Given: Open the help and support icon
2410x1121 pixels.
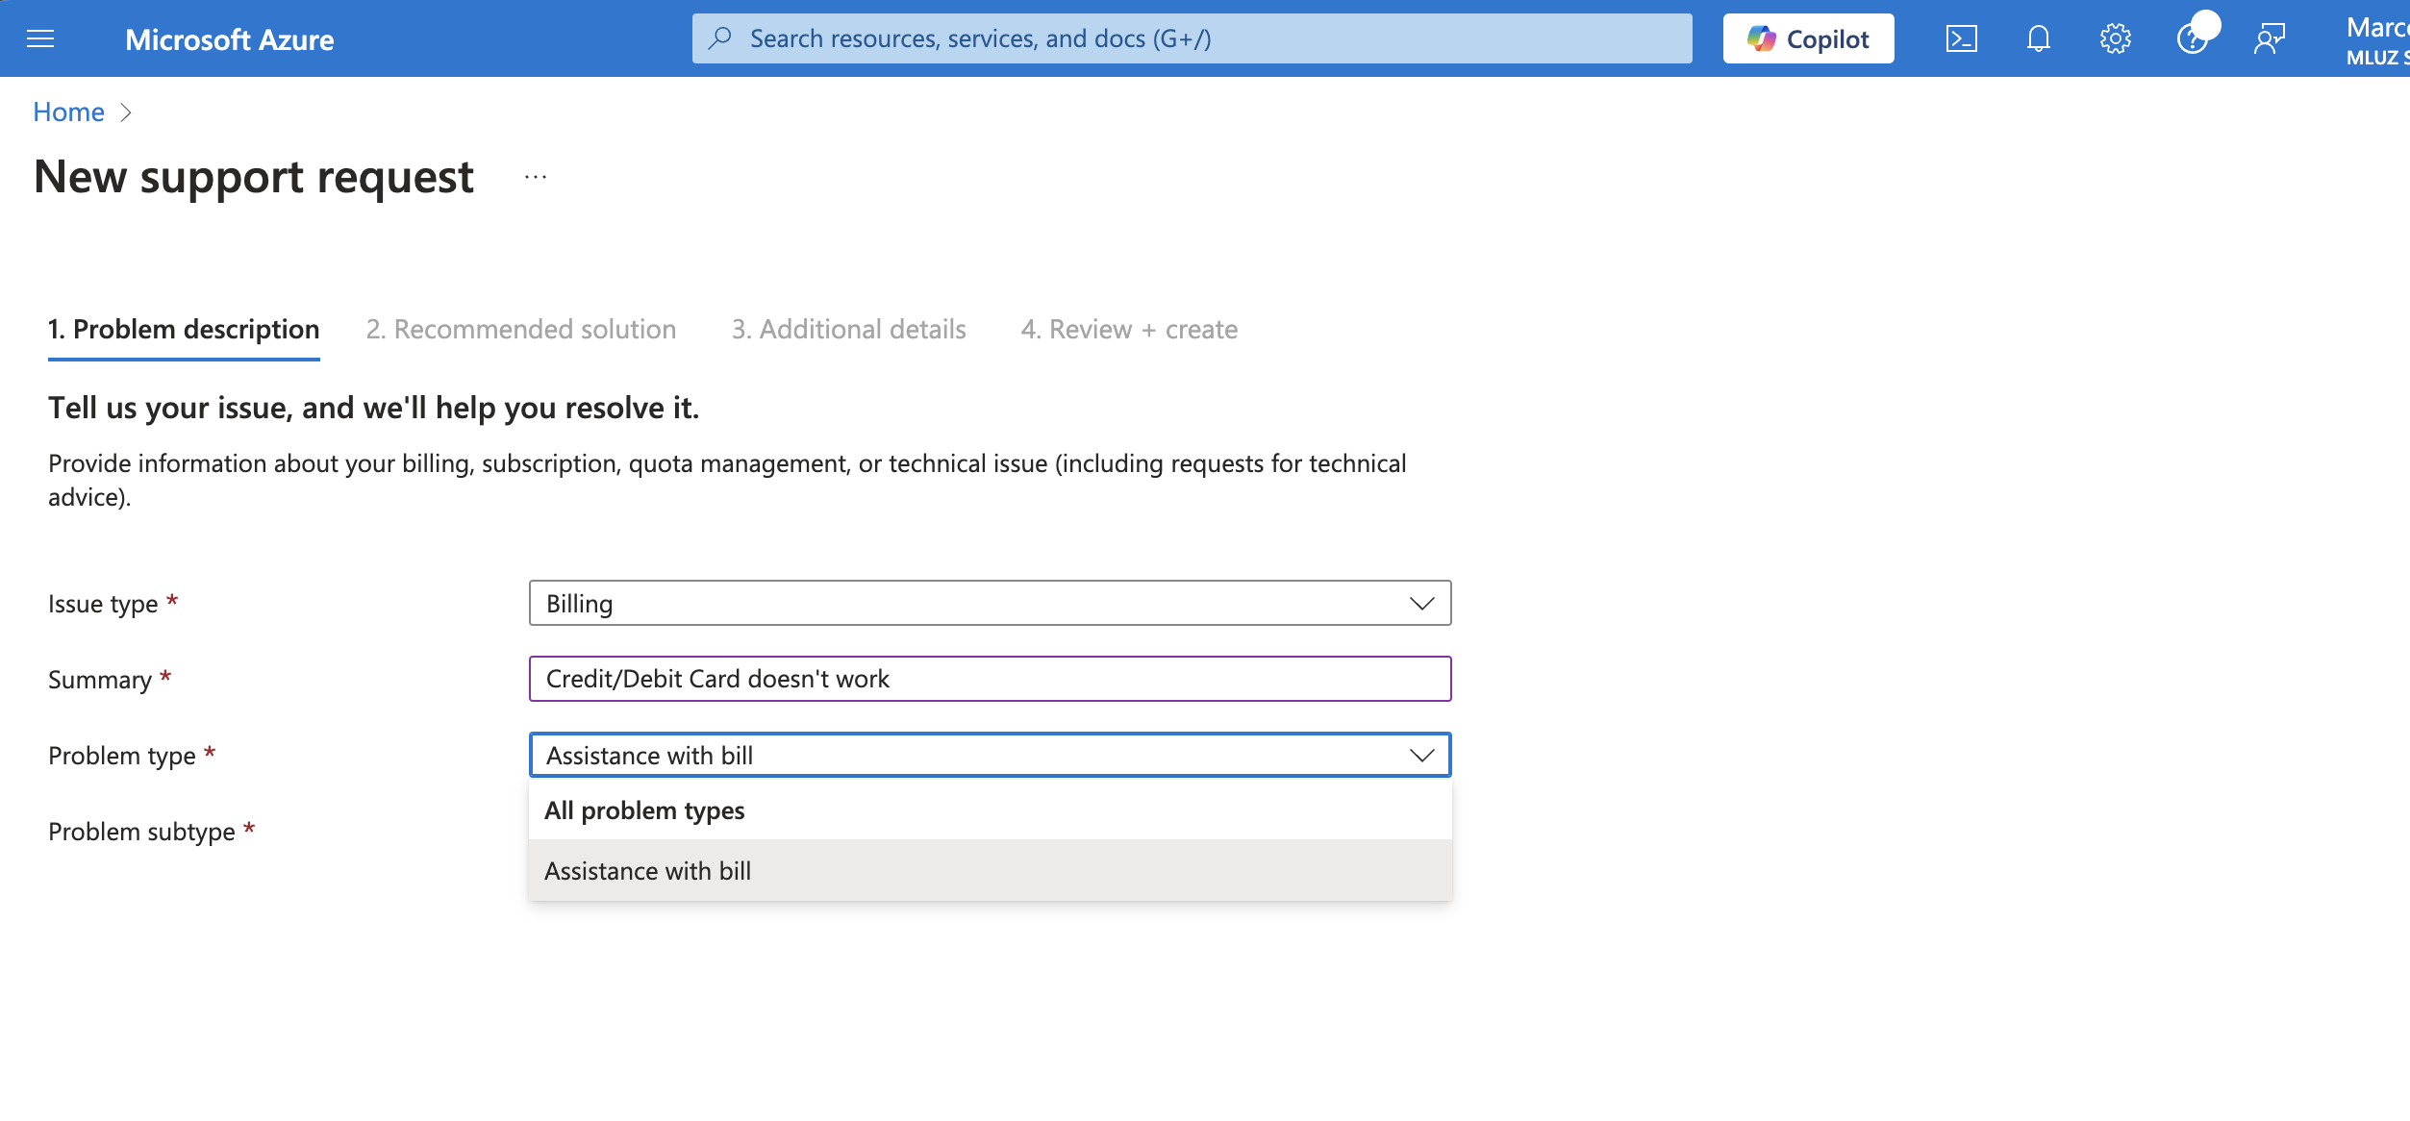Looking at the screenshot, I should (2194, 40).
